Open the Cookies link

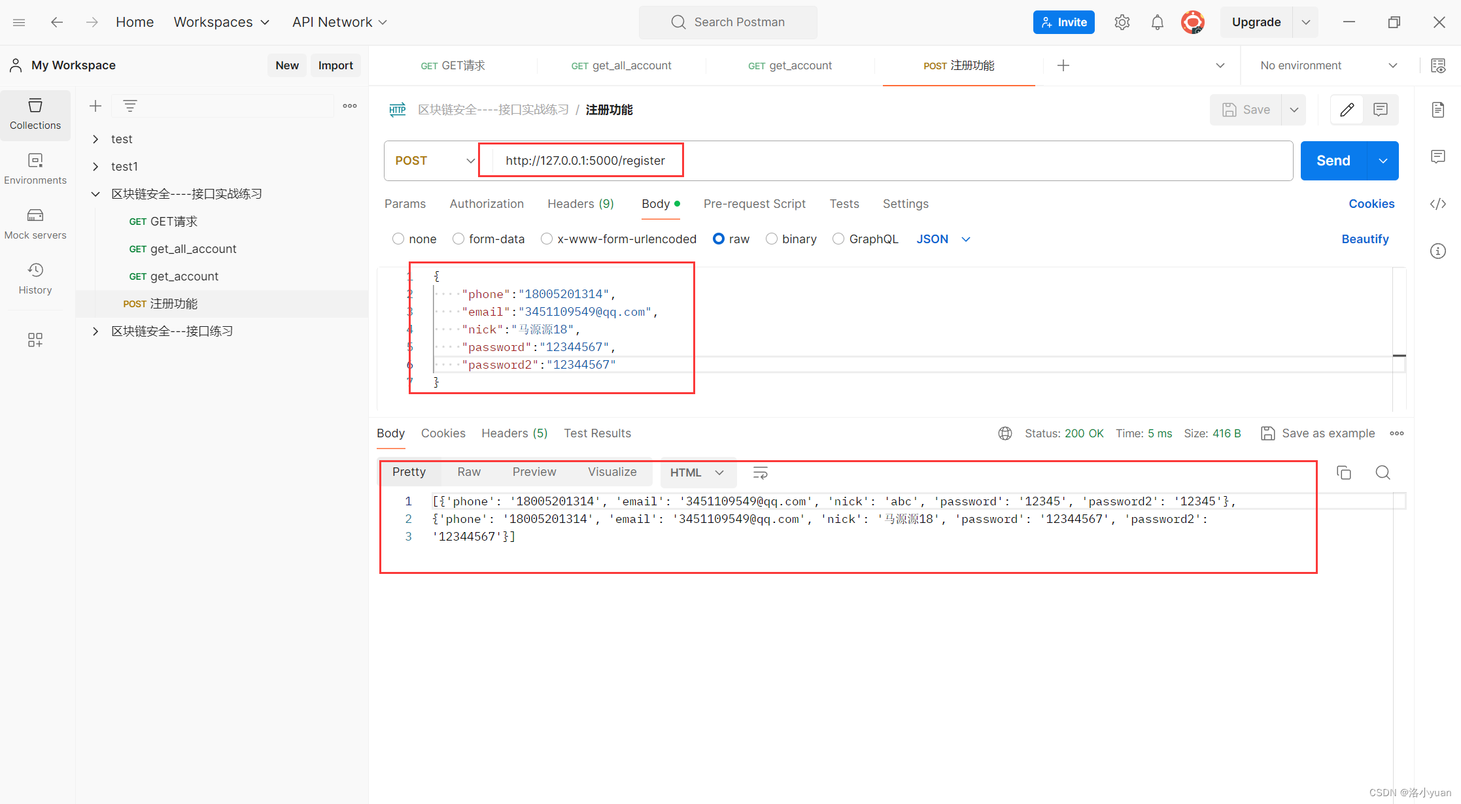1371,204
